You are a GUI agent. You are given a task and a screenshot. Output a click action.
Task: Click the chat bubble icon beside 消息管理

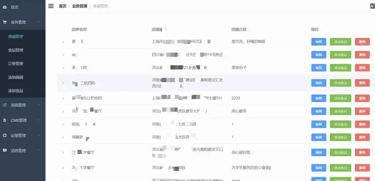[5, 151]
